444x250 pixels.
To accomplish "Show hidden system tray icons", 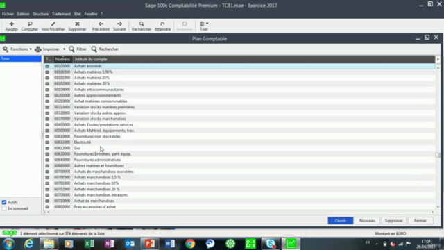I will 377,244.
